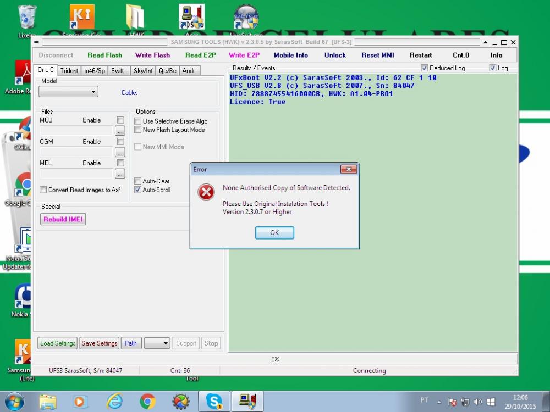Switch to the Trident tab
Screen dimensions: 550x412
point(69,71)
